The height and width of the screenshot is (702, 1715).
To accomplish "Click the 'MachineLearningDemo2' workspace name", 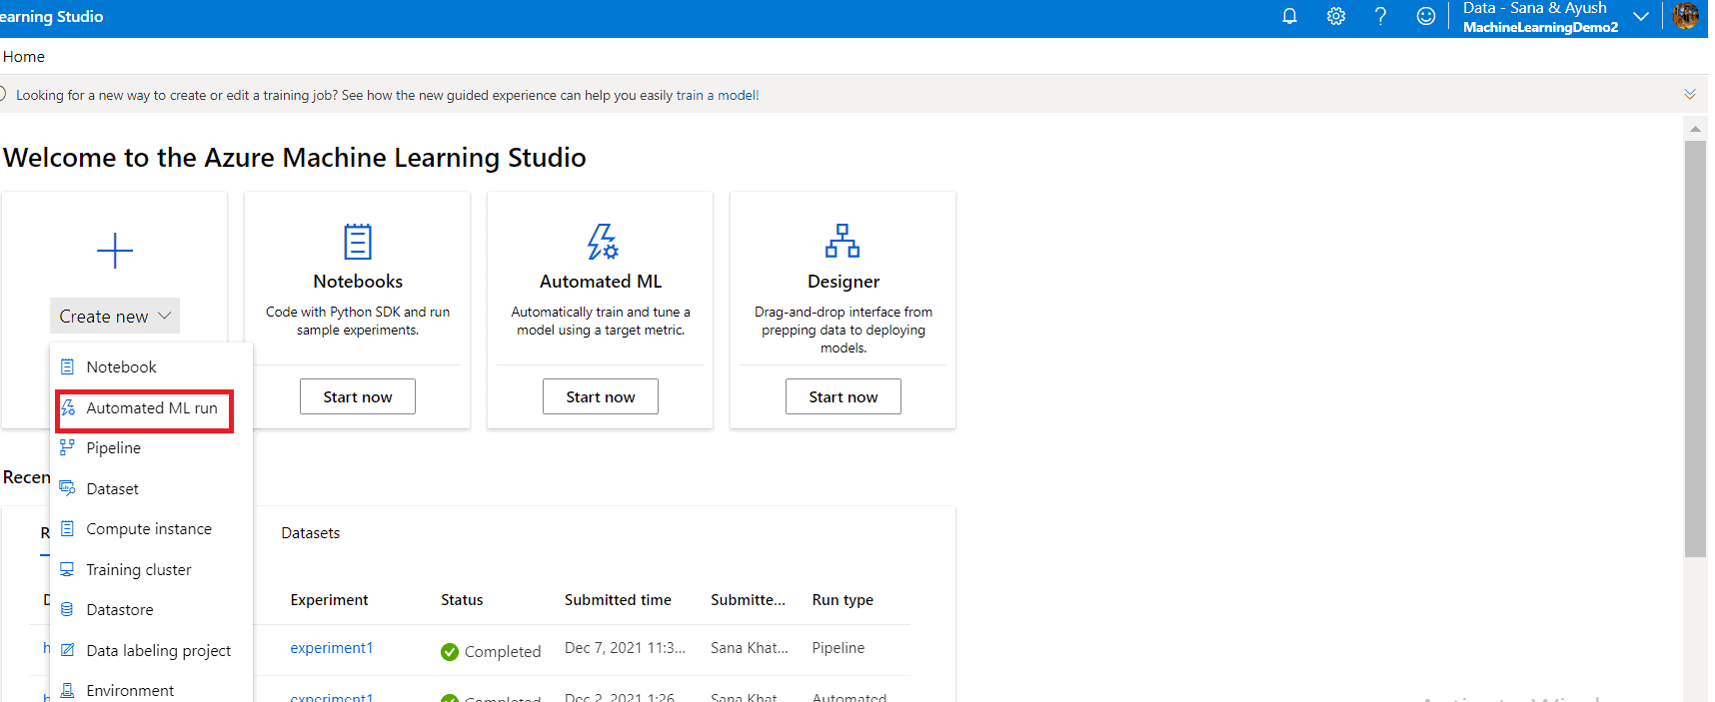I will (x=1540, y=27).
